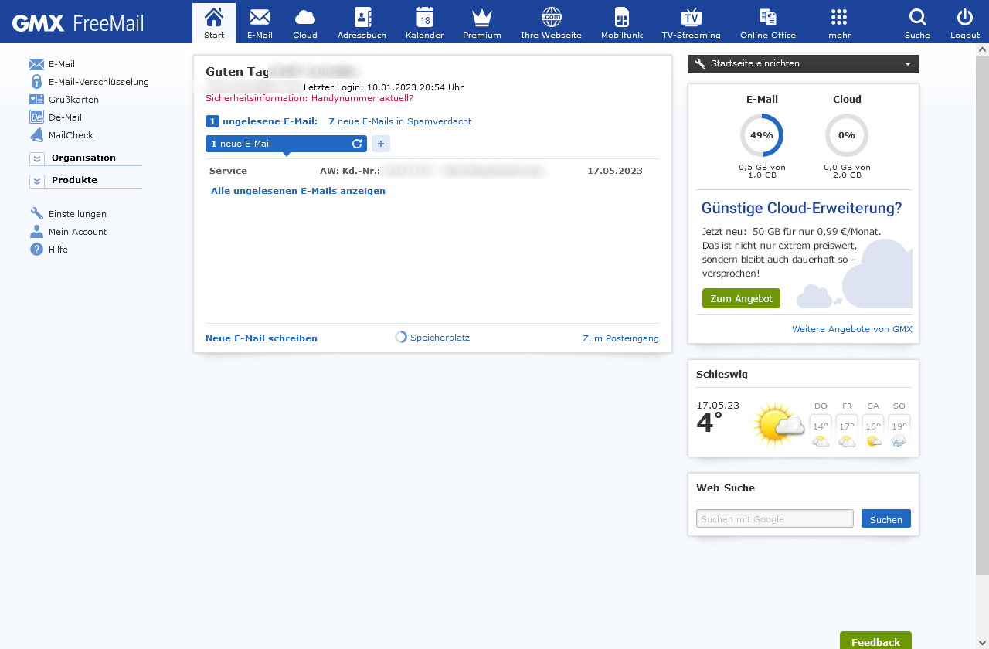
Task: Open the Online Office icon
Action: click(x=768, y=23)
